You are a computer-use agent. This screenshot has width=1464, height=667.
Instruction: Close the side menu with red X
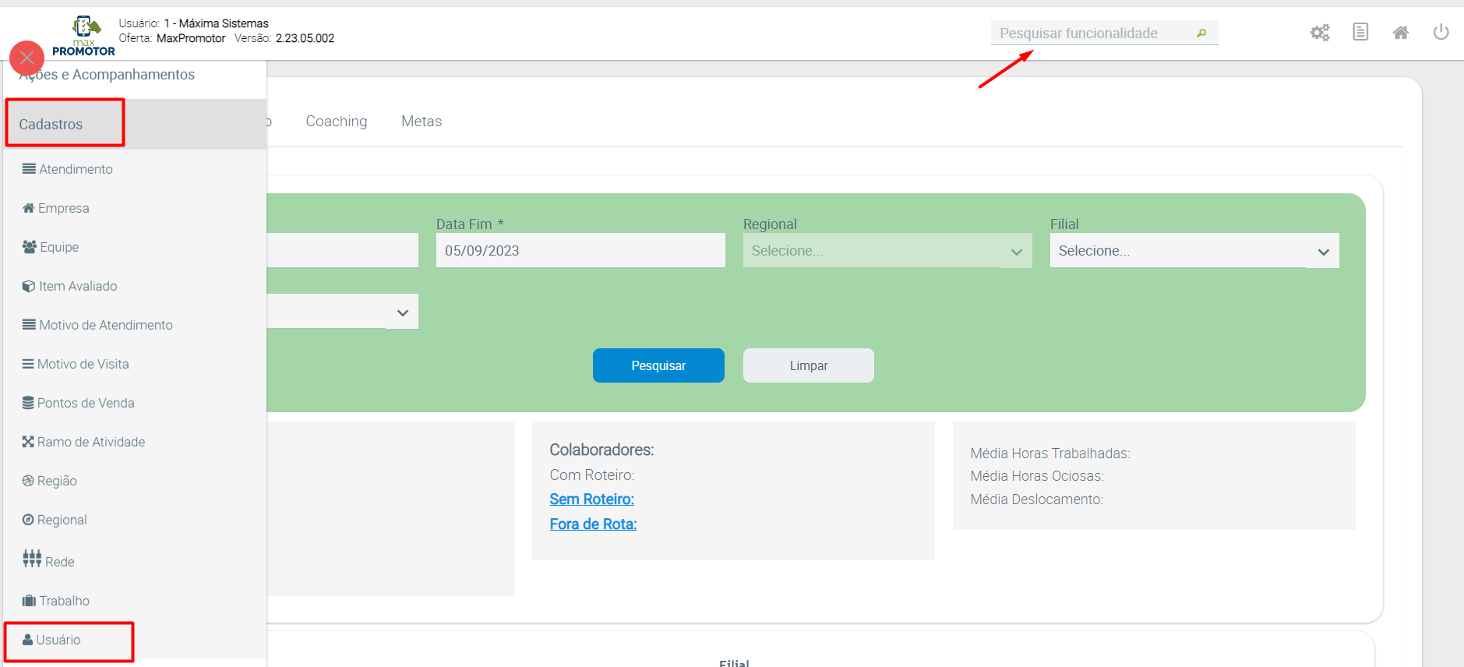(x=26, y=58)
